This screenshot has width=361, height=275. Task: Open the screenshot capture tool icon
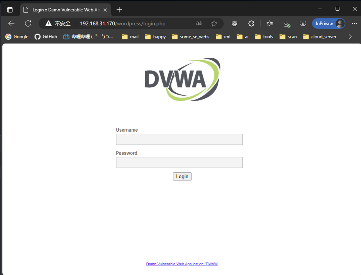pyautogui.click(x=303, y=24)
